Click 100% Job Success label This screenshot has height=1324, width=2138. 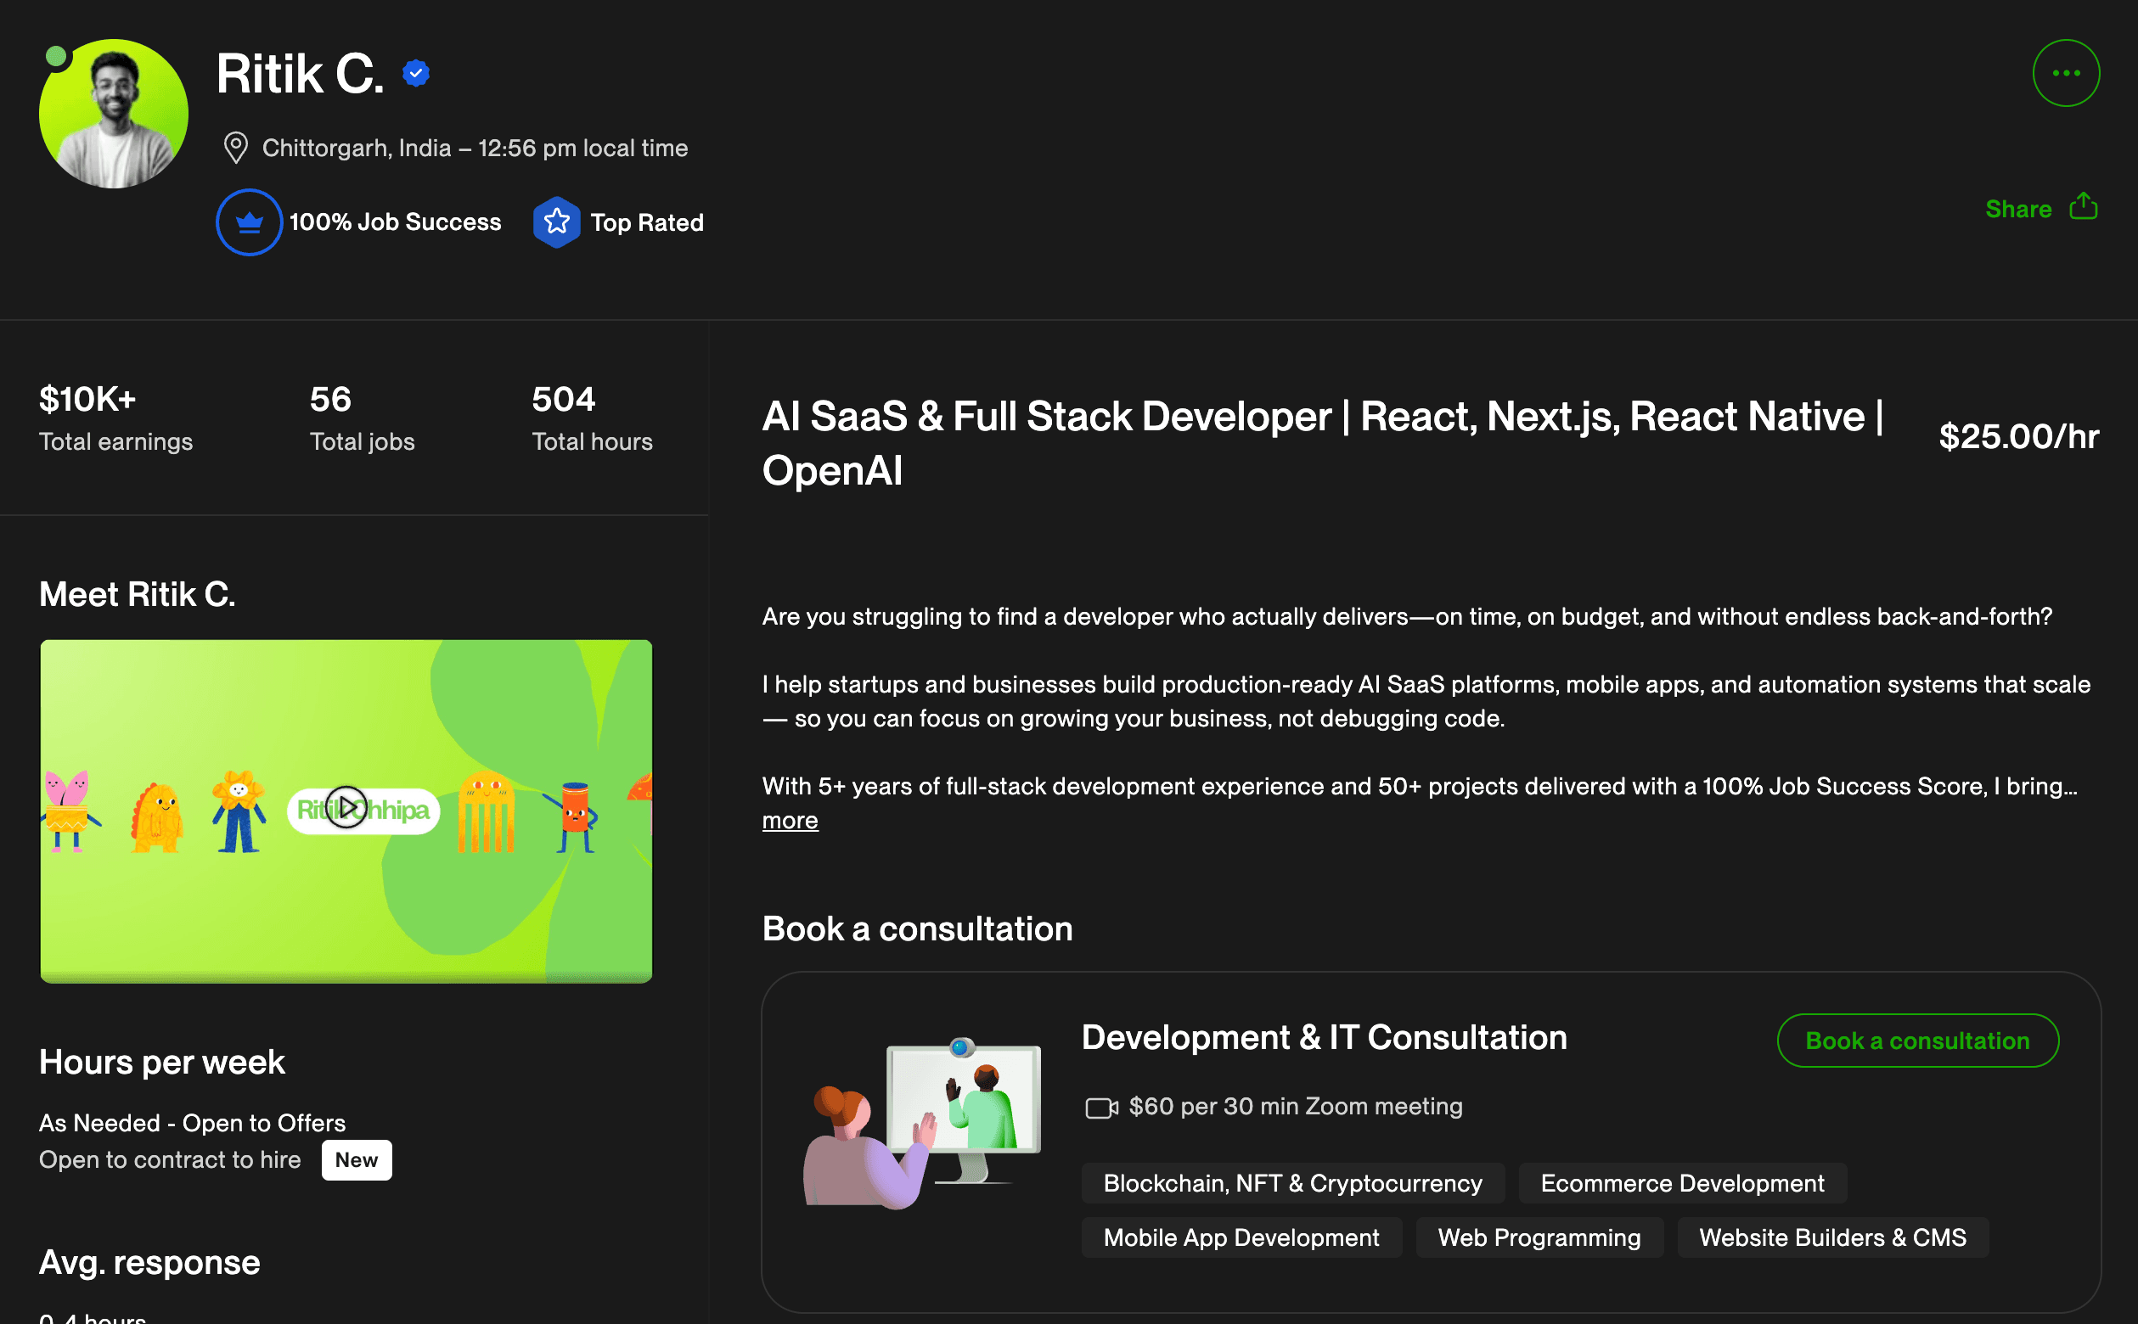[395, 222]
